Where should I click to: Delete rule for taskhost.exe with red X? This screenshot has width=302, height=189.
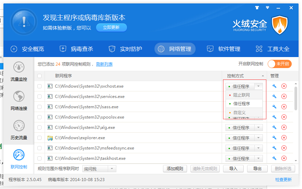click(x=284, y=158)
